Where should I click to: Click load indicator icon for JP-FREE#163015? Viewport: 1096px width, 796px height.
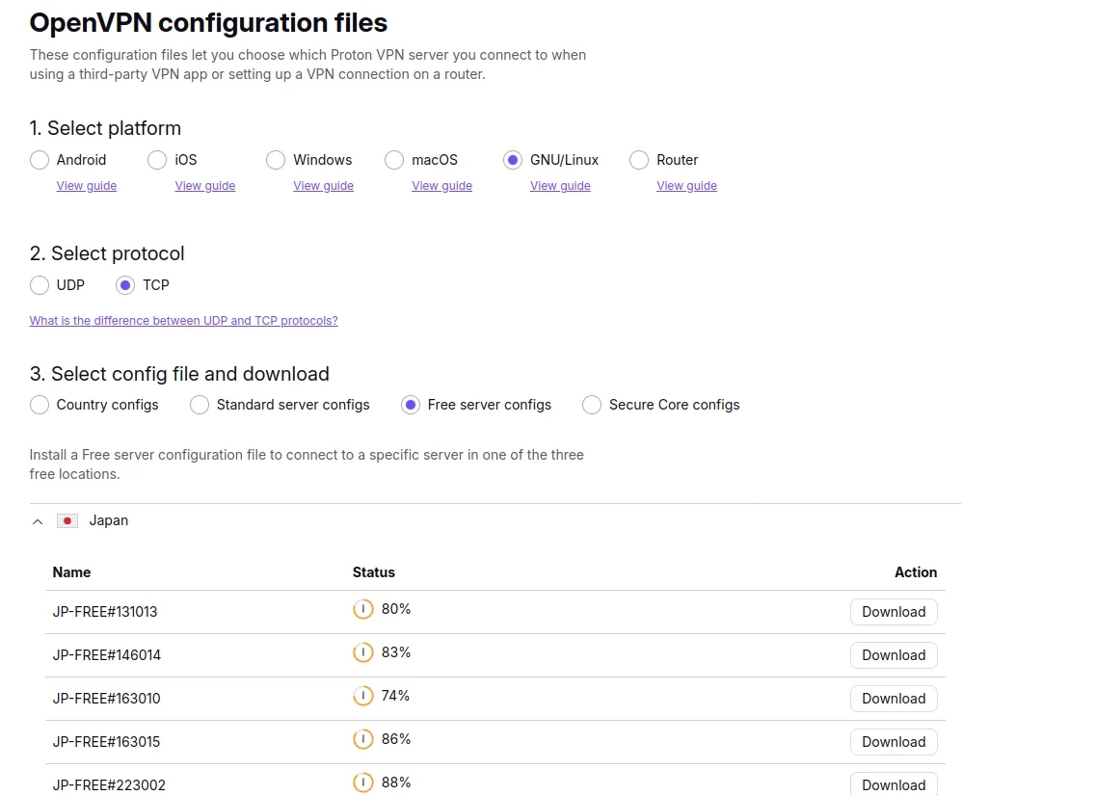coord(362,739)
